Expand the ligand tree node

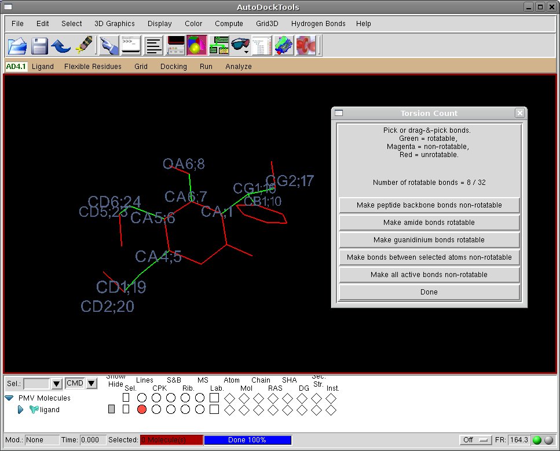(20, 409)
